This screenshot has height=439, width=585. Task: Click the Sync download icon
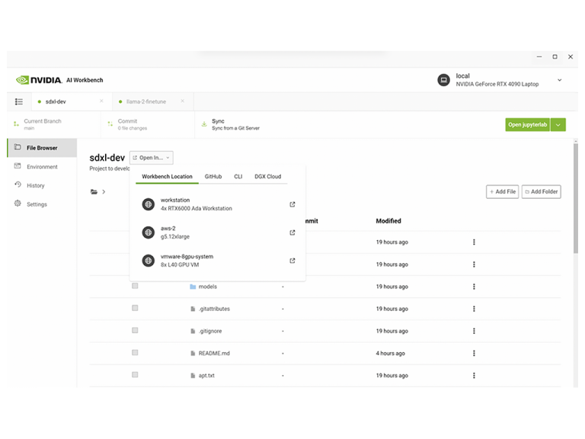coord(204,124)
